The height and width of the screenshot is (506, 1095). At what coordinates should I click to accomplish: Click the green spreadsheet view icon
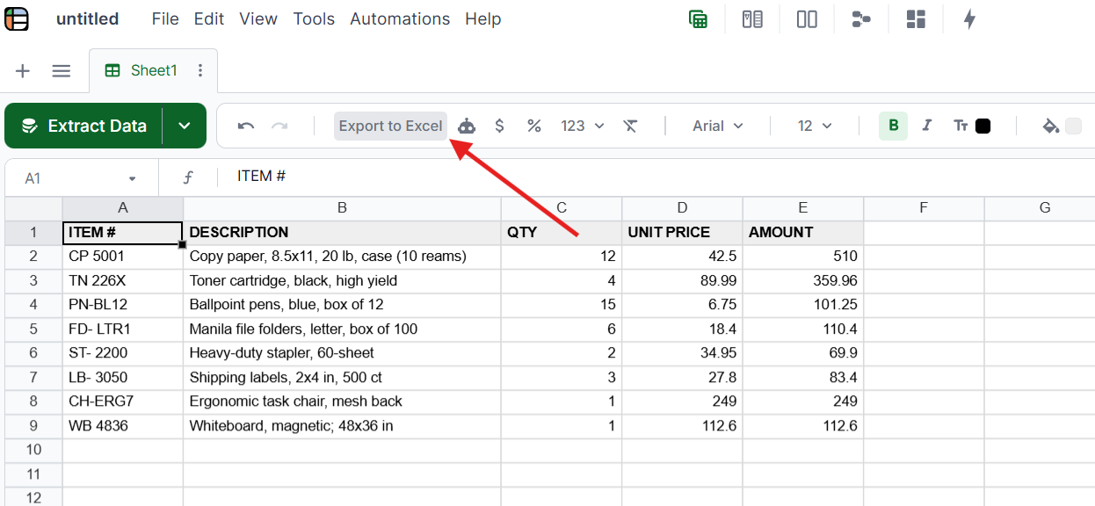pos(699,19)
